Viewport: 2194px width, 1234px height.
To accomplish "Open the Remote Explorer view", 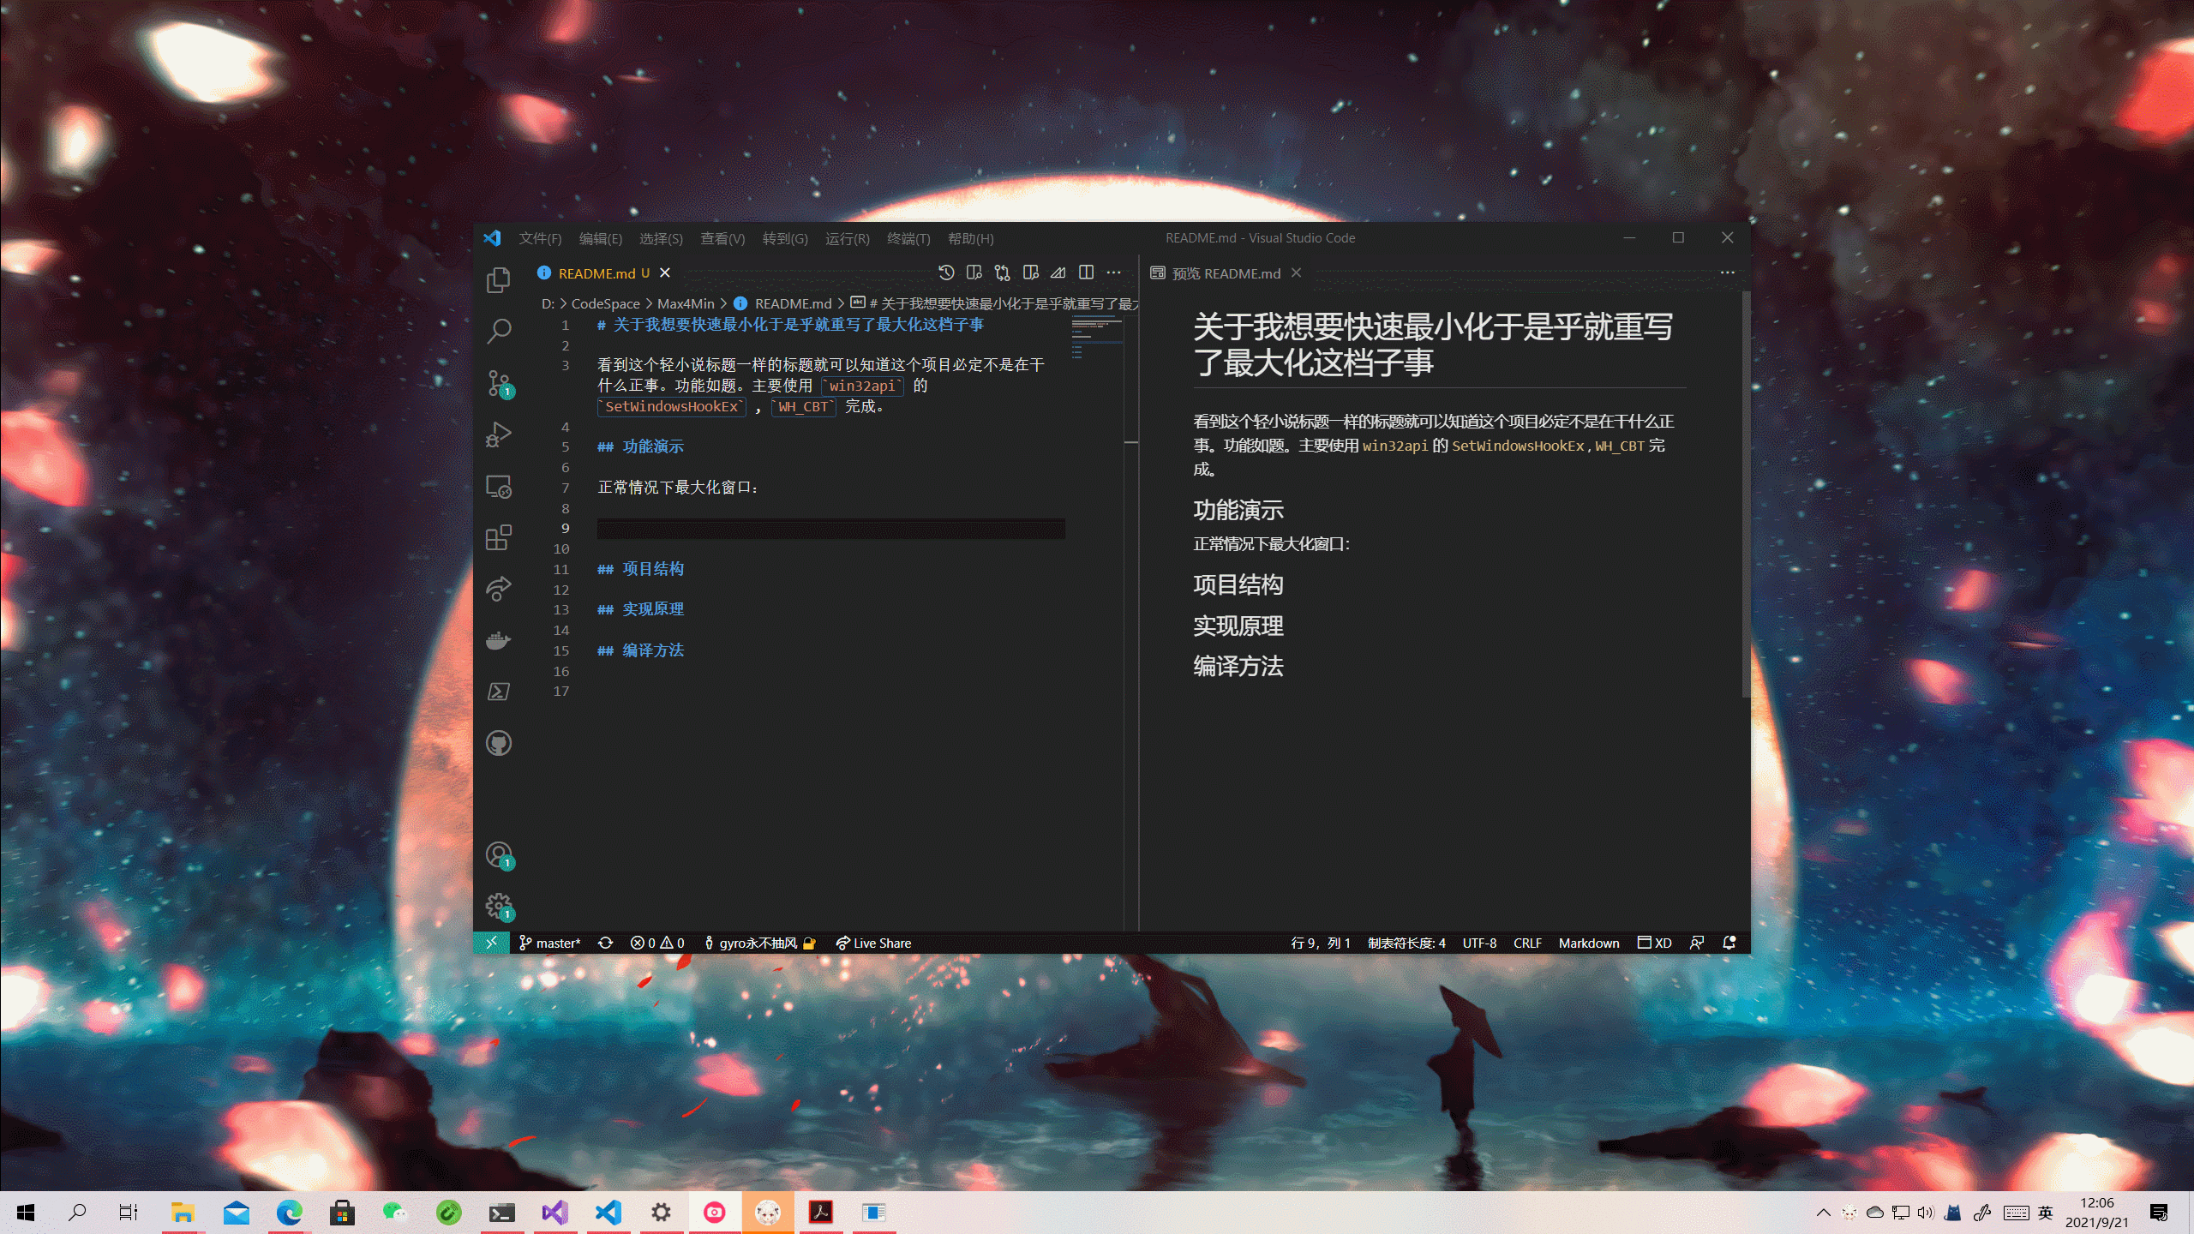I will (x=499, y=486).
